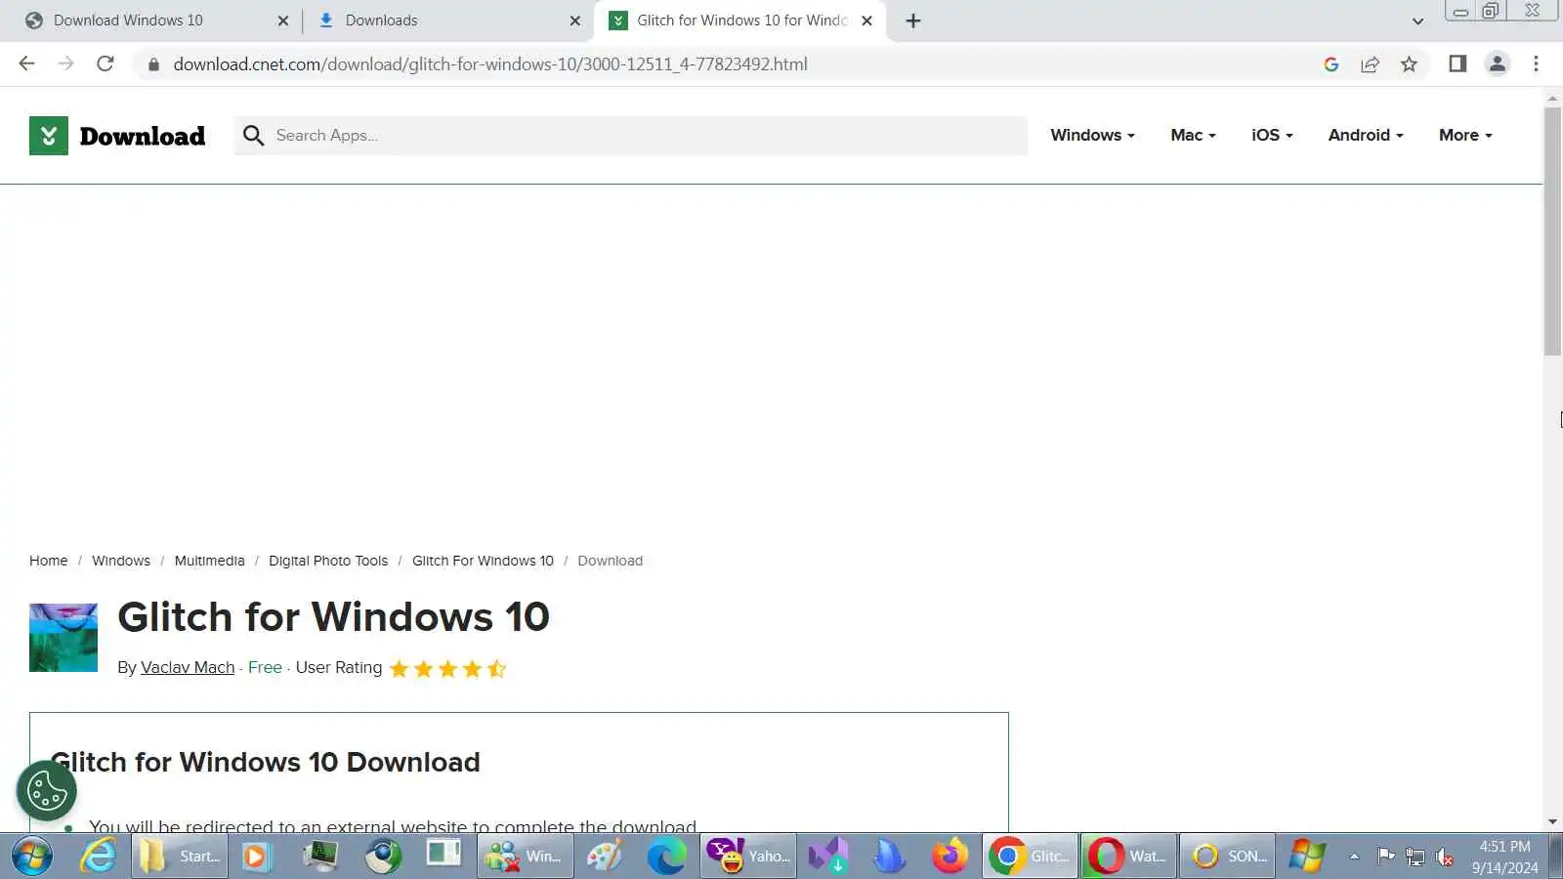Open the Windows Start orb
The image size is (1563, 879).
coord(32,857)
